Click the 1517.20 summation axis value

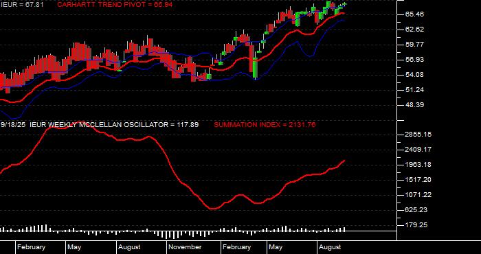coord(418,180)
